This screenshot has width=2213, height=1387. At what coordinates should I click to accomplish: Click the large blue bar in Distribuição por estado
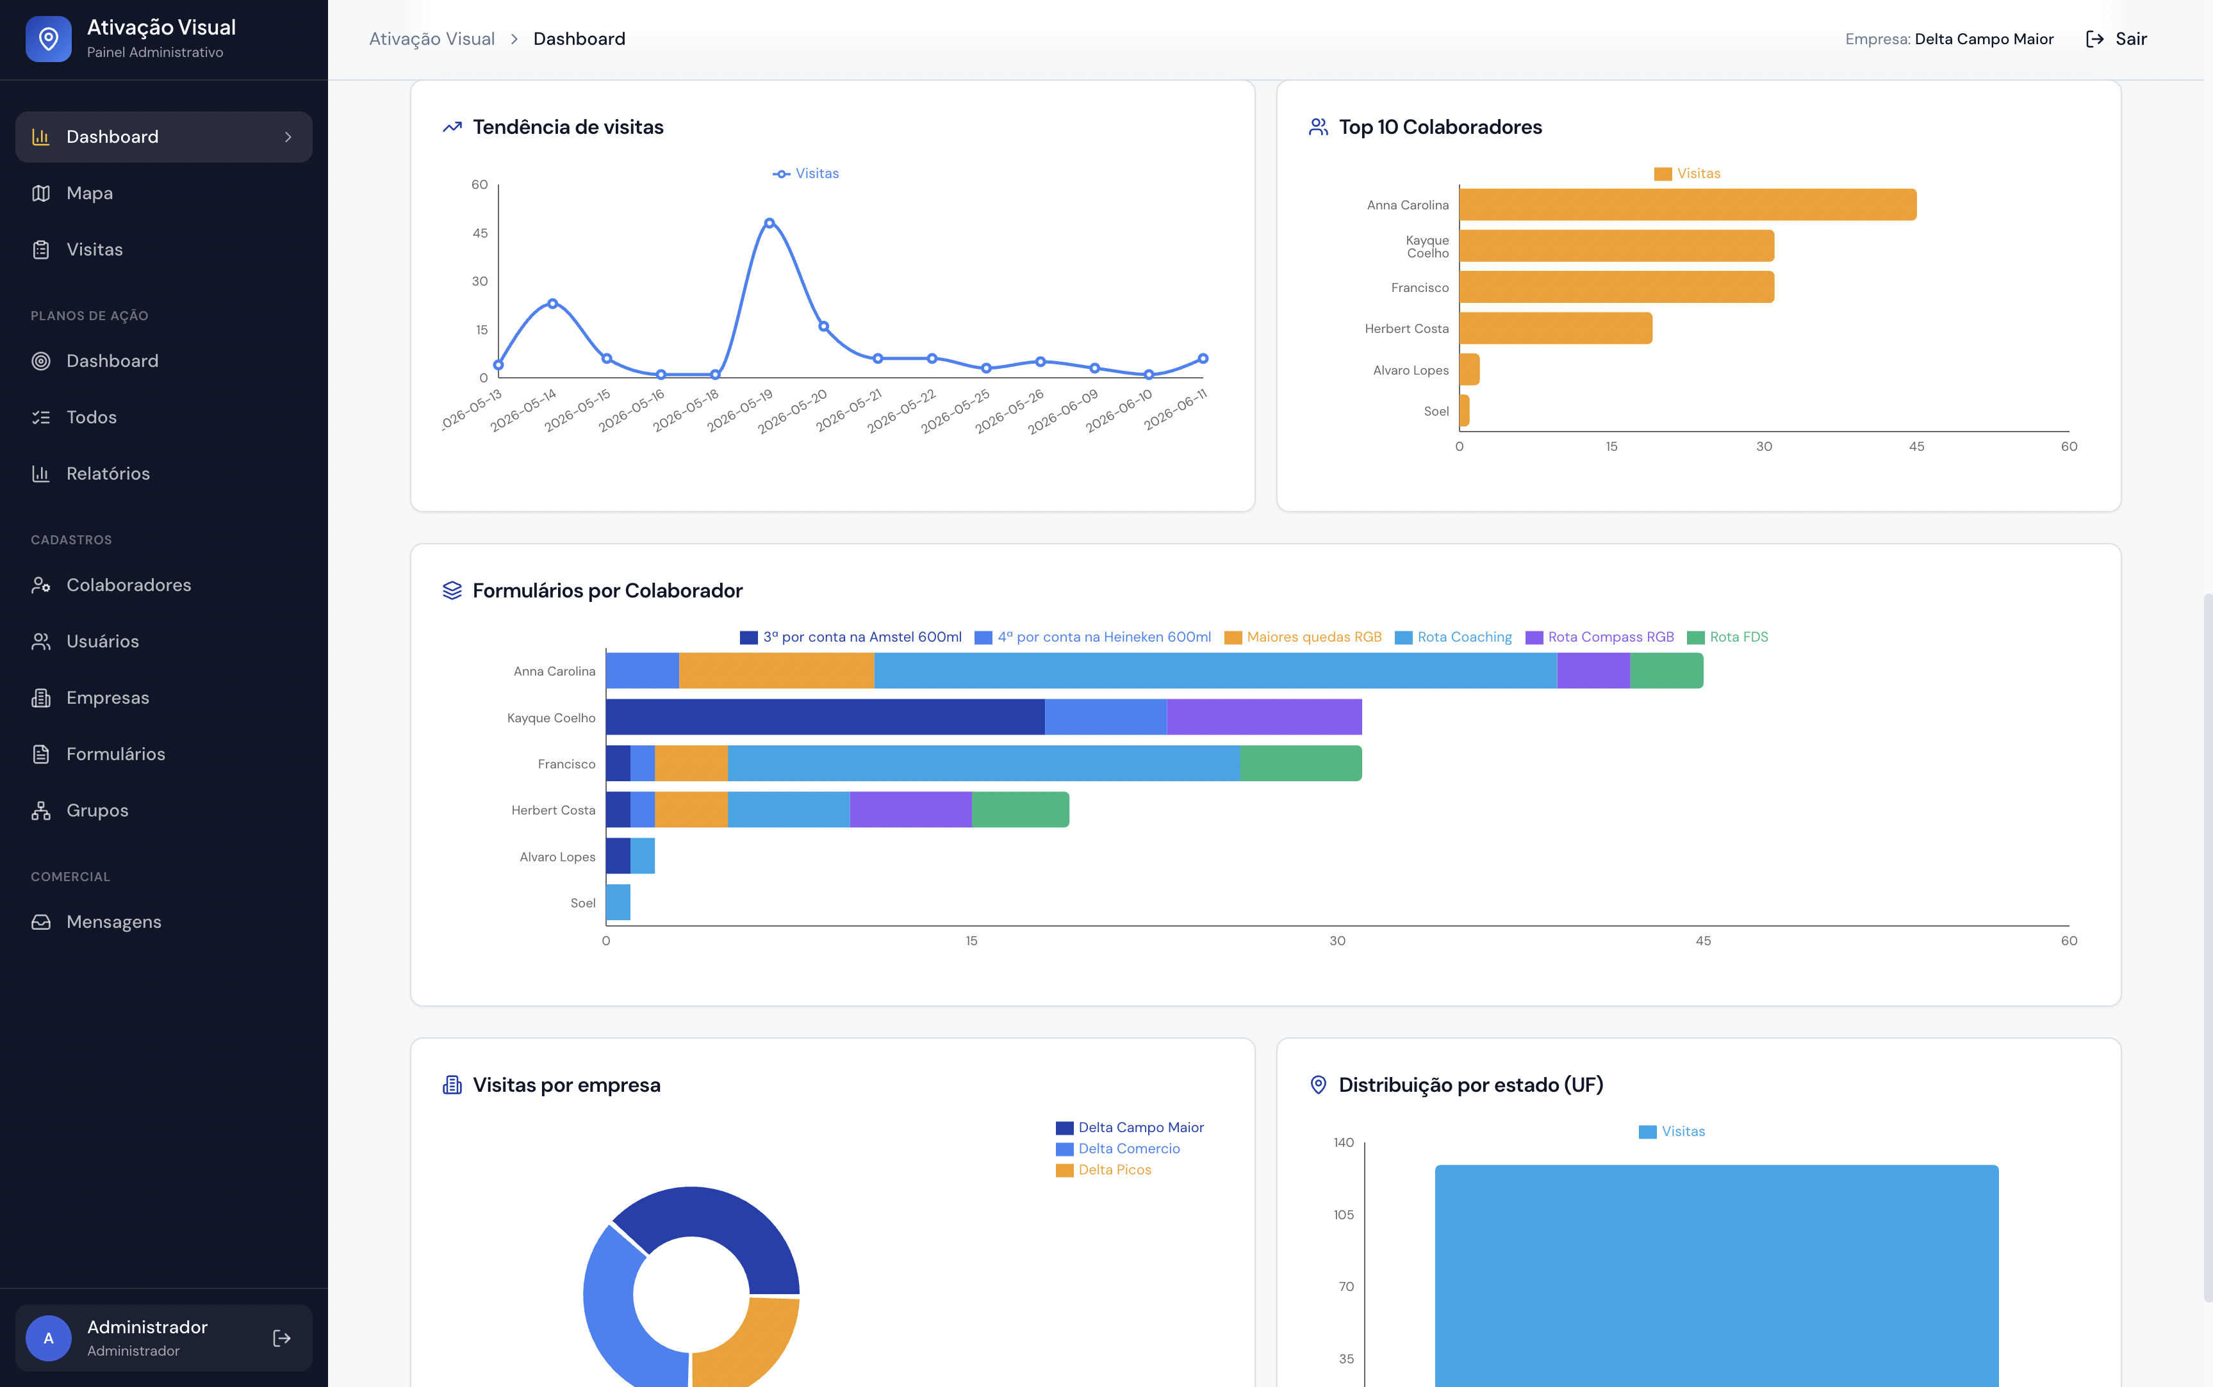1716,1276
